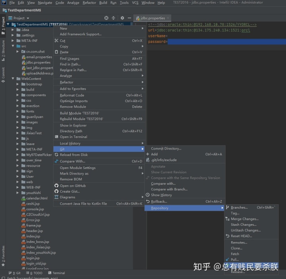286x279 pixels.
Task: Choose Remotes...
Action: (x=251, y=242)
